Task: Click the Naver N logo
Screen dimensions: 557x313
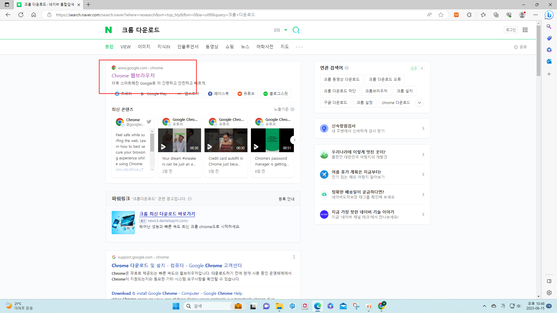Action: click(x=108, y=30)
